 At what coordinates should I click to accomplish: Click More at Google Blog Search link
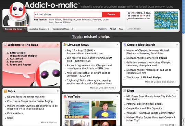pyautogui.click(x=160, y=82)
